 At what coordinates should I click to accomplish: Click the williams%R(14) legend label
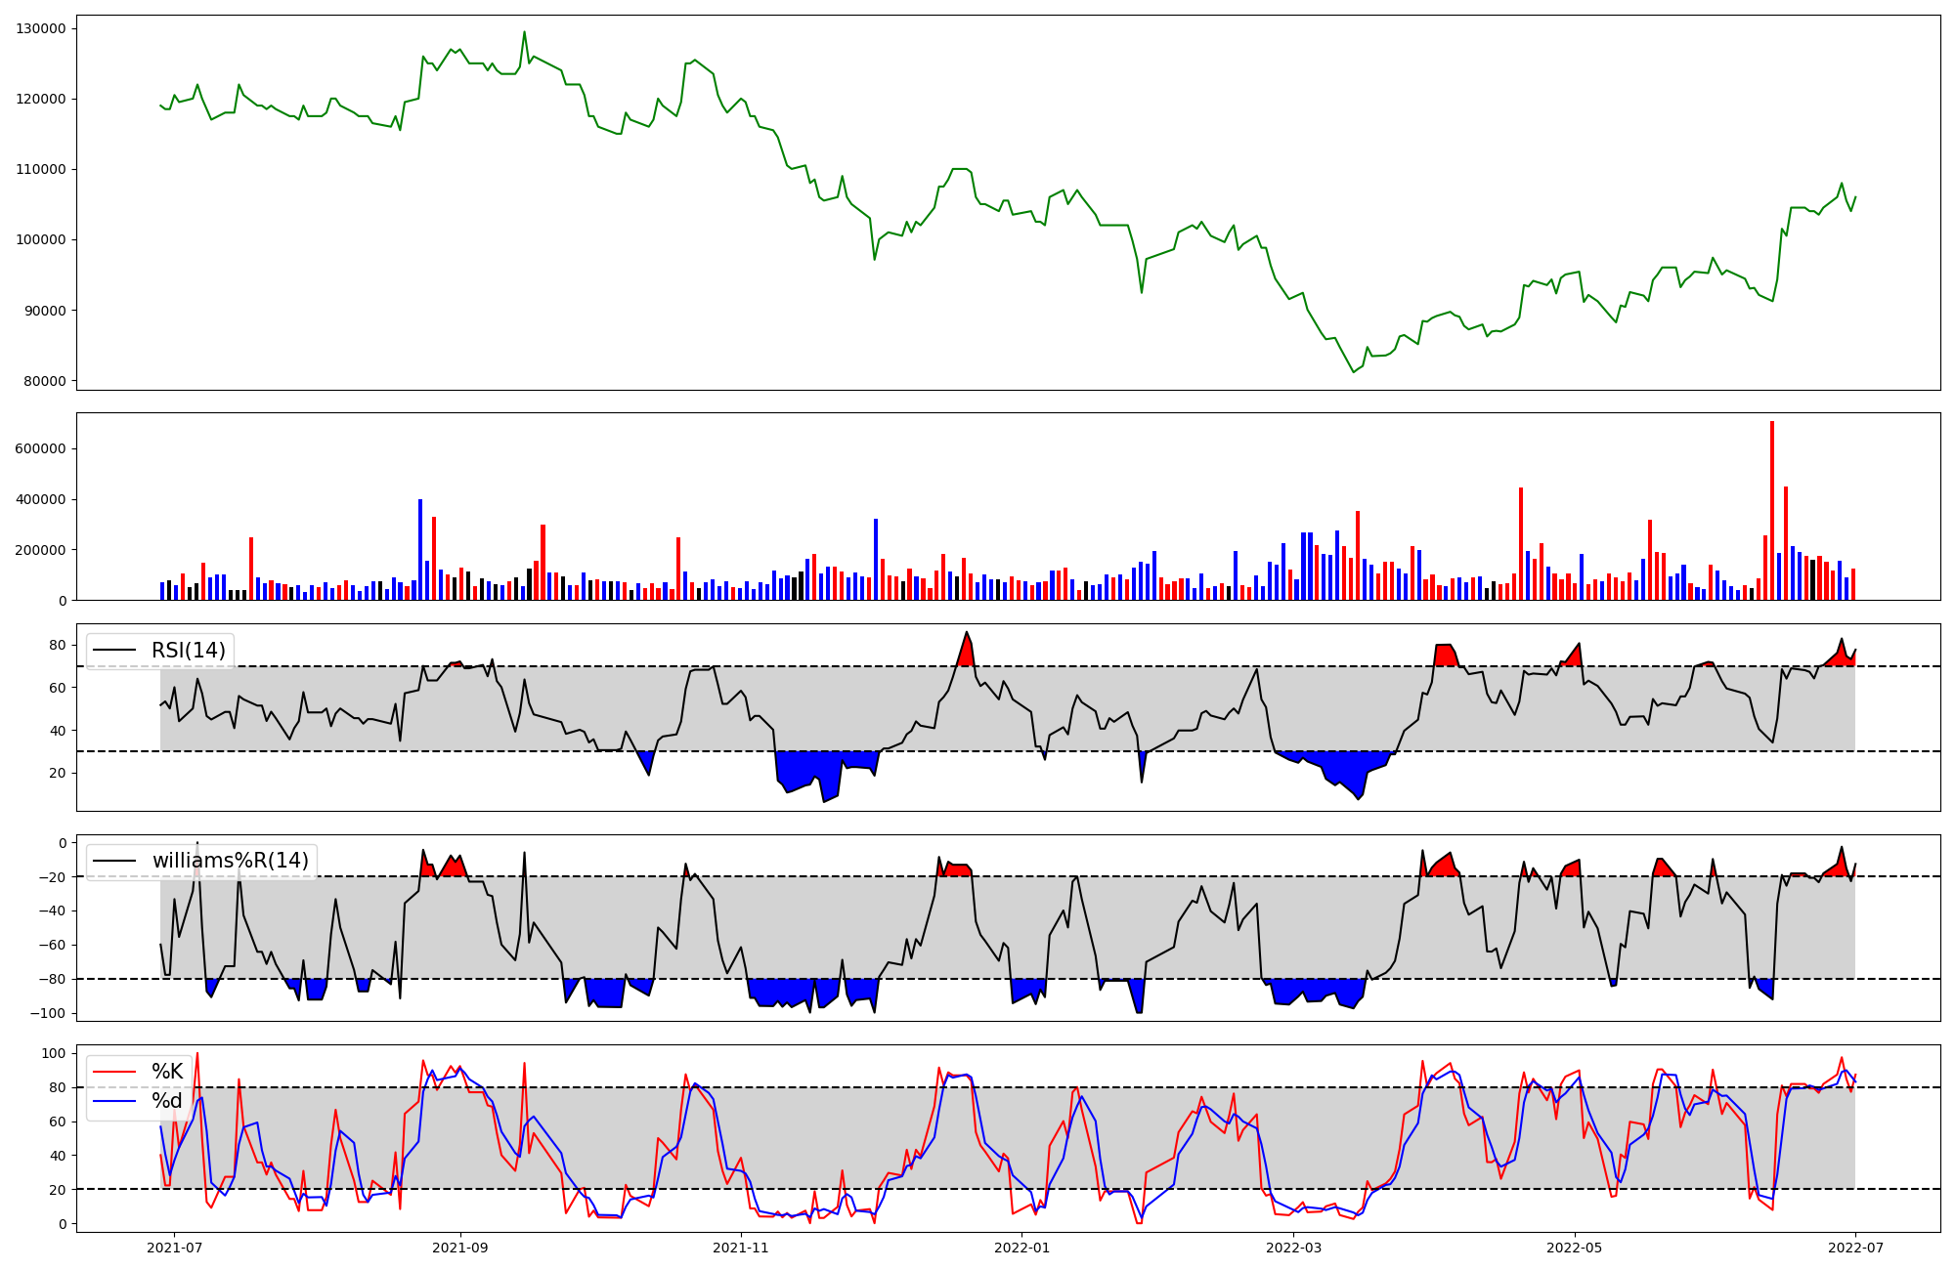tap(230, 861)
